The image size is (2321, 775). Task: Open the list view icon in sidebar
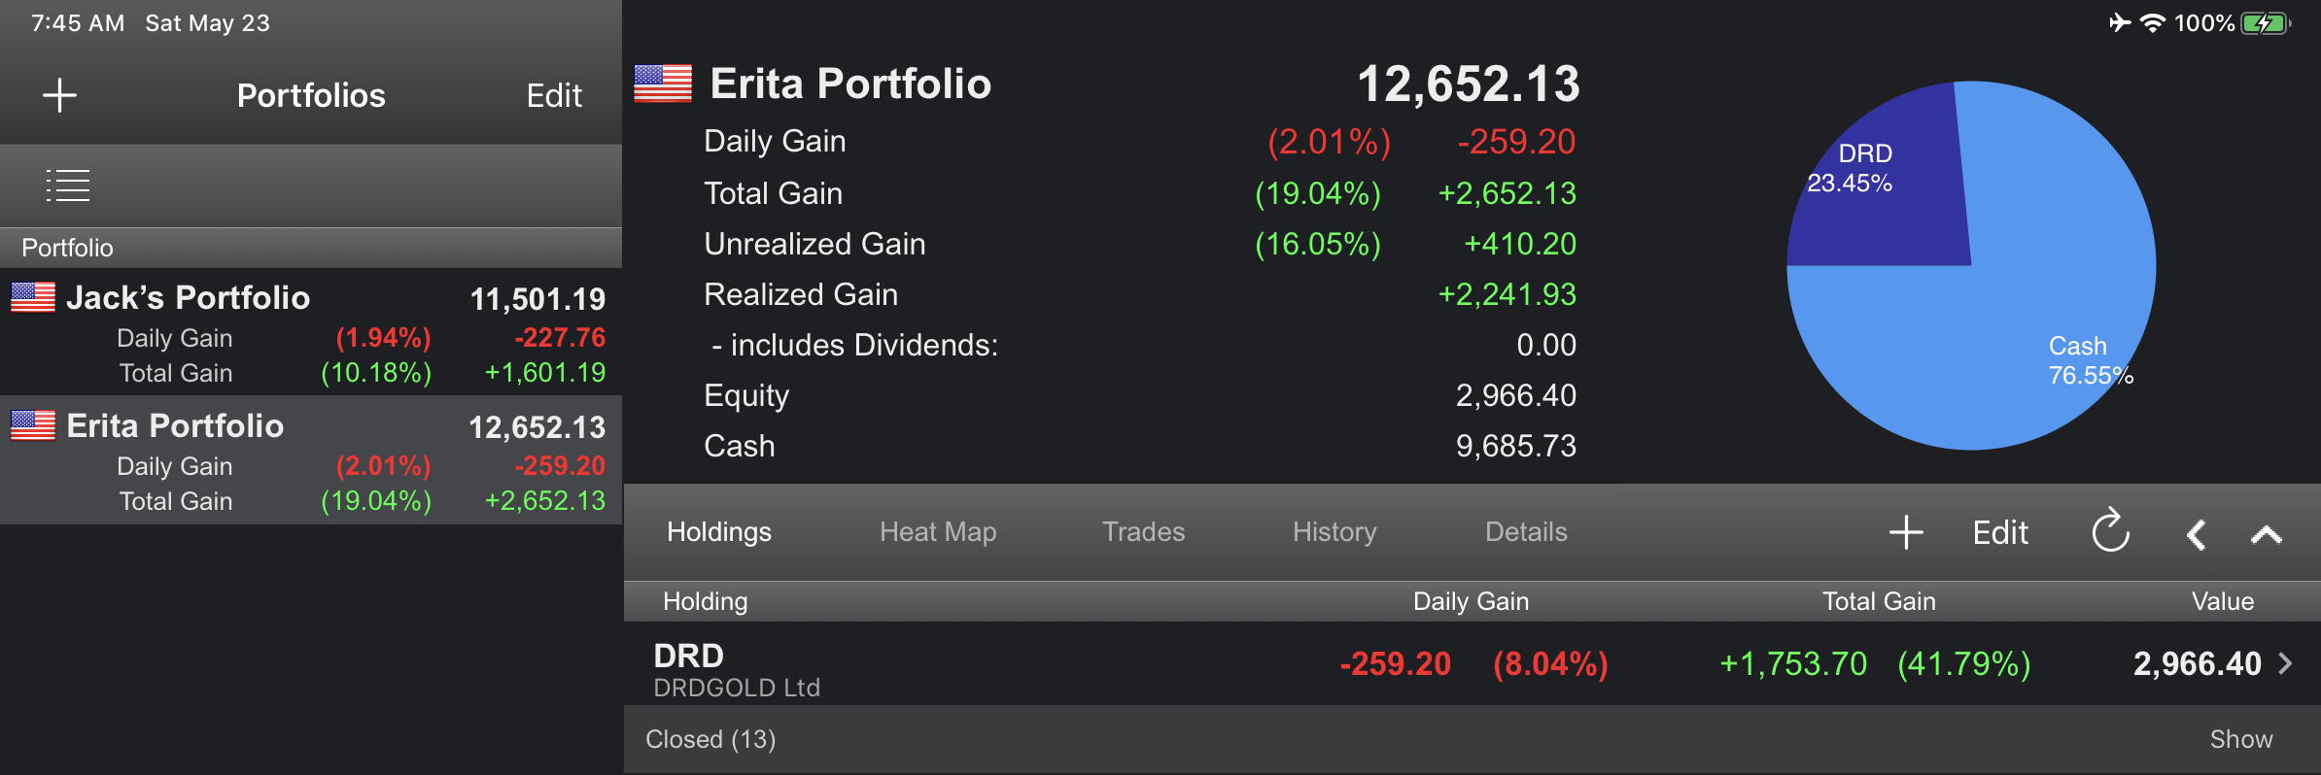[x=68, y=185]
